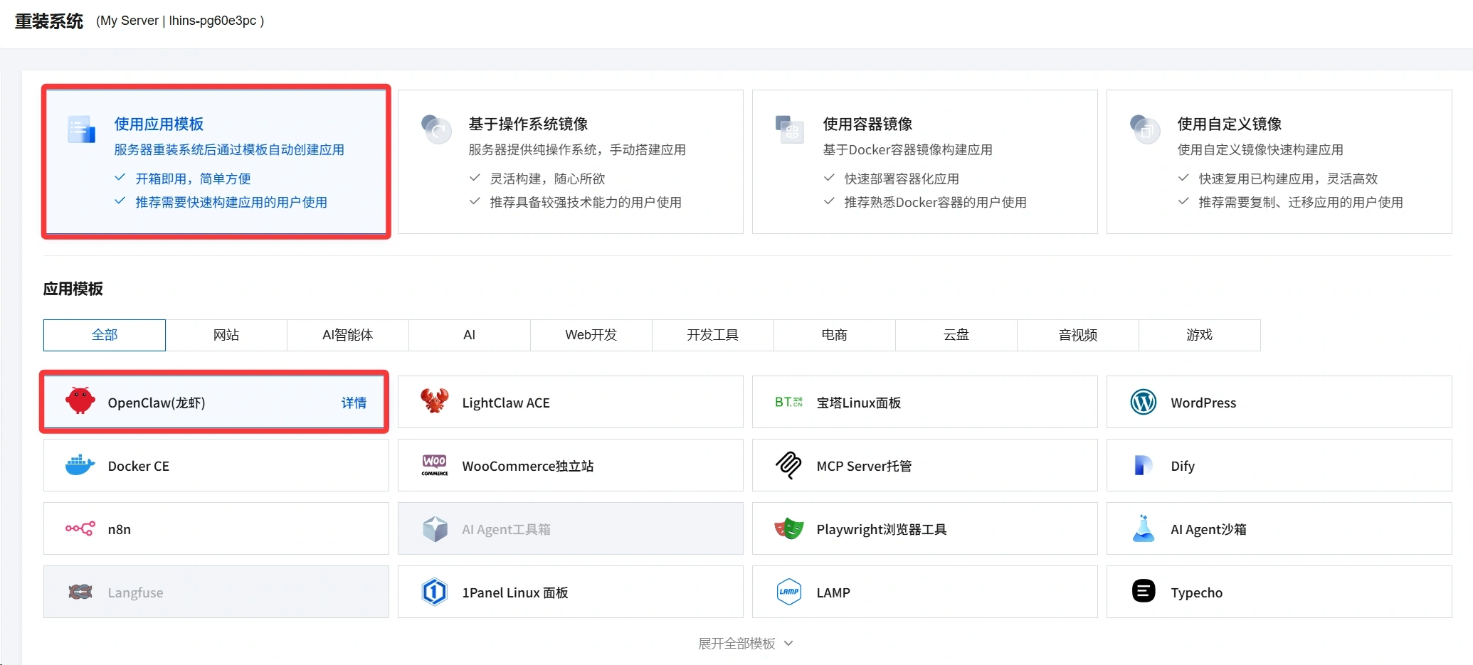Choose the 1Panel Linux 面板 template
The height and width of the screenshot is (665, 1473).
pos(570,592)
